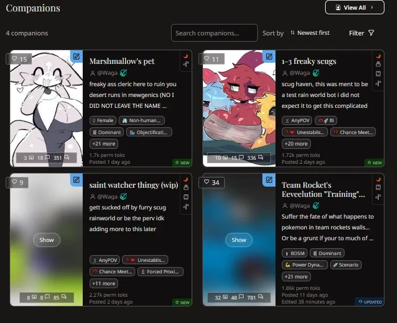The width and height of the screenshot is (397, 323).
Task: Click Forced Proximity tag on saint watcher thingy
Action: point(160,272)
